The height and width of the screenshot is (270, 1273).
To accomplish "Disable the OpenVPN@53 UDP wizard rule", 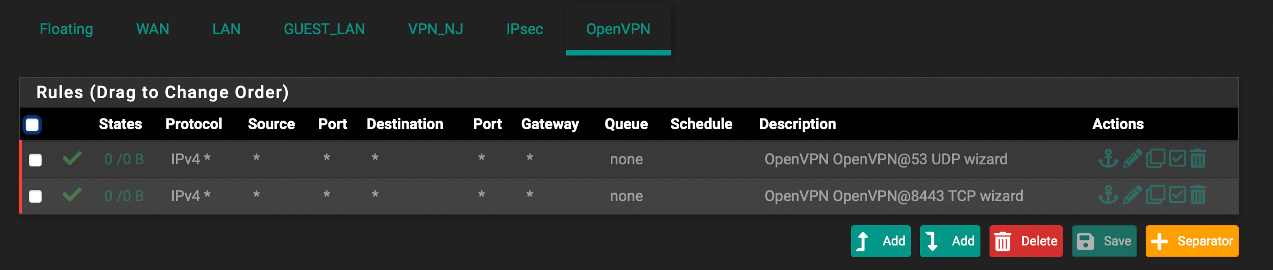I will coord(1177,158).
